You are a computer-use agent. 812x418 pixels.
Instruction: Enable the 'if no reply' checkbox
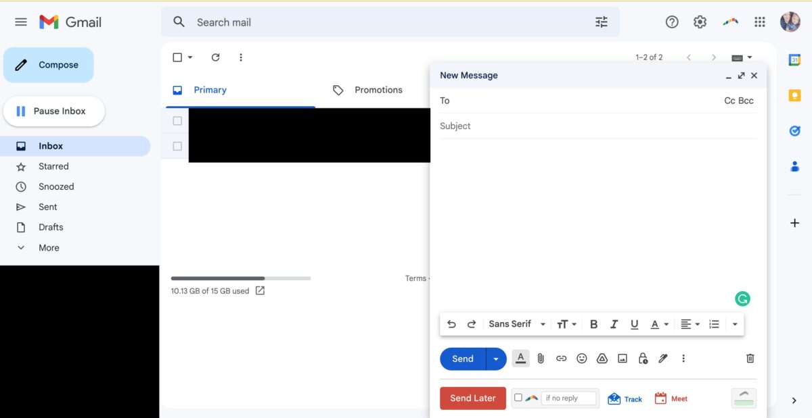[518, 398]
